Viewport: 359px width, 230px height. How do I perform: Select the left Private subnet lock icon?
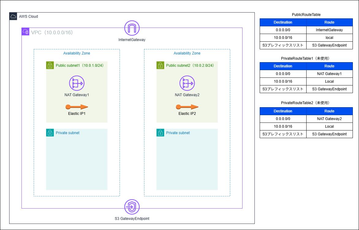pos(50,133)
